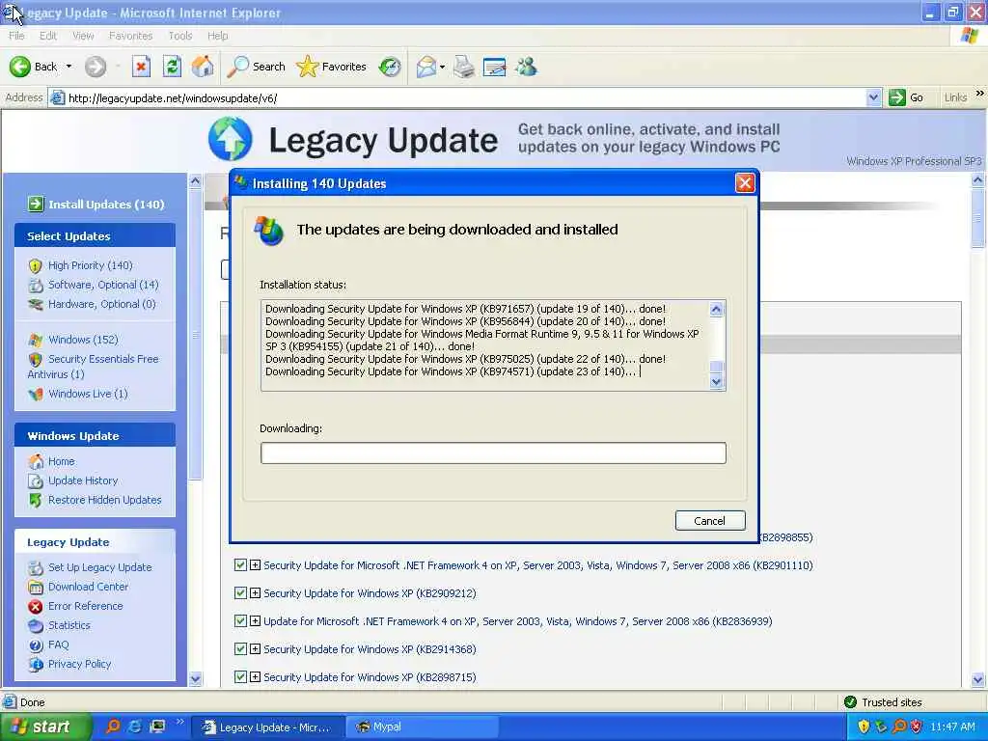Click the Stop page loading icon
Viewport: 988px width, 741px height.
coord(141,67)
